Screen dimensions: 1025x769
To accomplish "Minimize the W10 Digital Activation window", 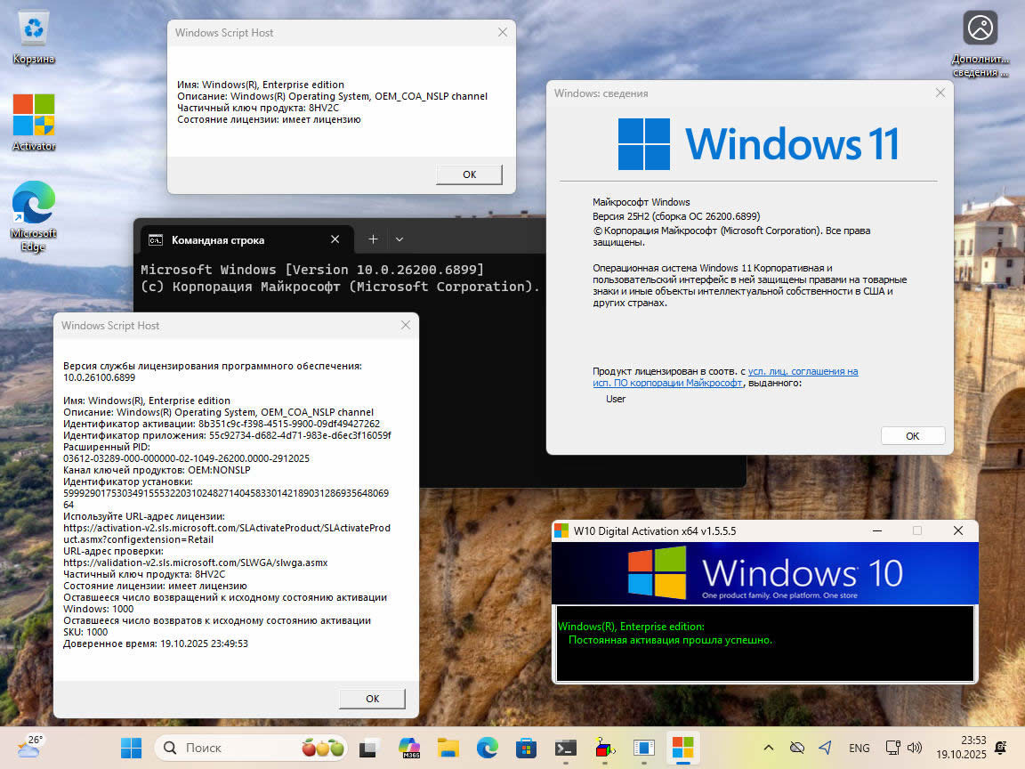I will pyautogui.click(x=877, y=530).
